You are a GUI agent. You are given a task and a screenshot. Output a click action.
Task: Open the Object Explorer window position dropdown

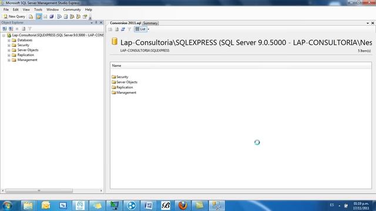tap(92, 22)
